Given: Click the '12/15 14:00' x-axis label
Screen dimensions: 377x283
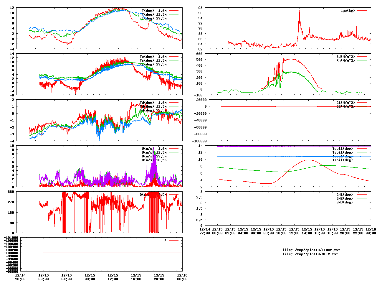Looking at the screenshot, I should [307, 231].
